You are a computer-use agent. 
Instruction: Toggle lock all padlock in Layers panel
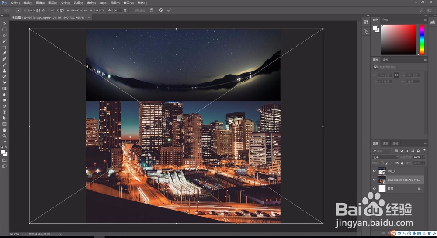point(402,163)
